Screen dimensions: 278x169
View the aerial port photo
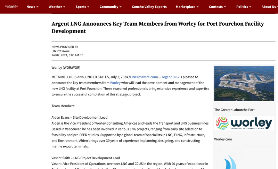coord(244,83)
